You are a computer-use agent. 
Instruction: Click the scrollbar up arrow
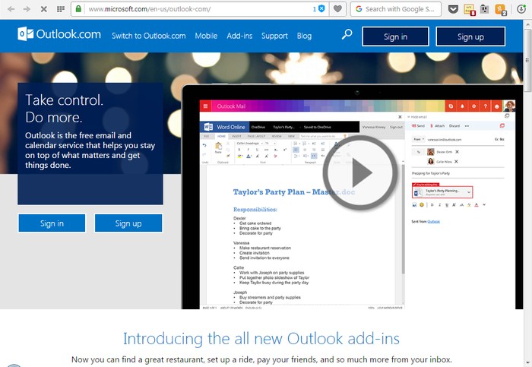pos(527,24)
